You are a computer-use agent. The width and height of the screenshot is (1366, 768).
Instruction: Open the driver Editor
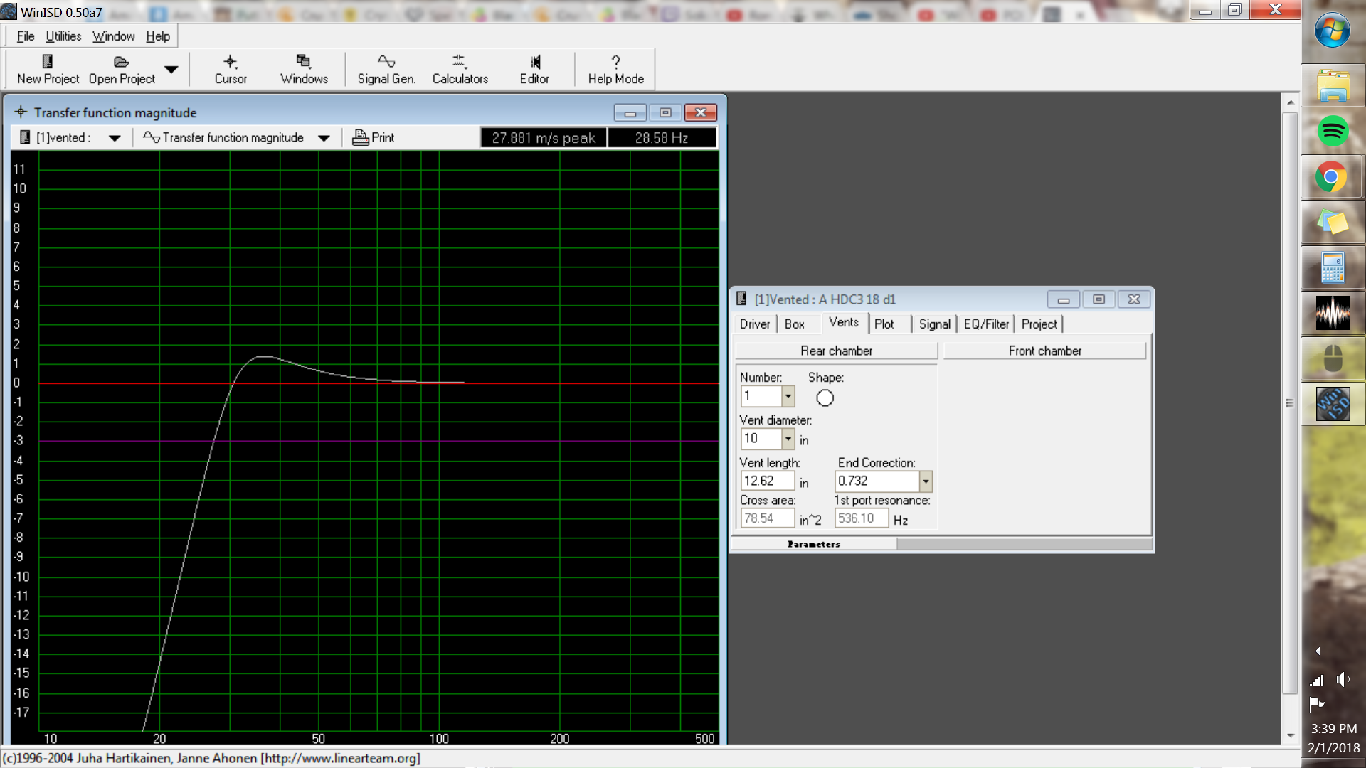click(x=534, y=69)
